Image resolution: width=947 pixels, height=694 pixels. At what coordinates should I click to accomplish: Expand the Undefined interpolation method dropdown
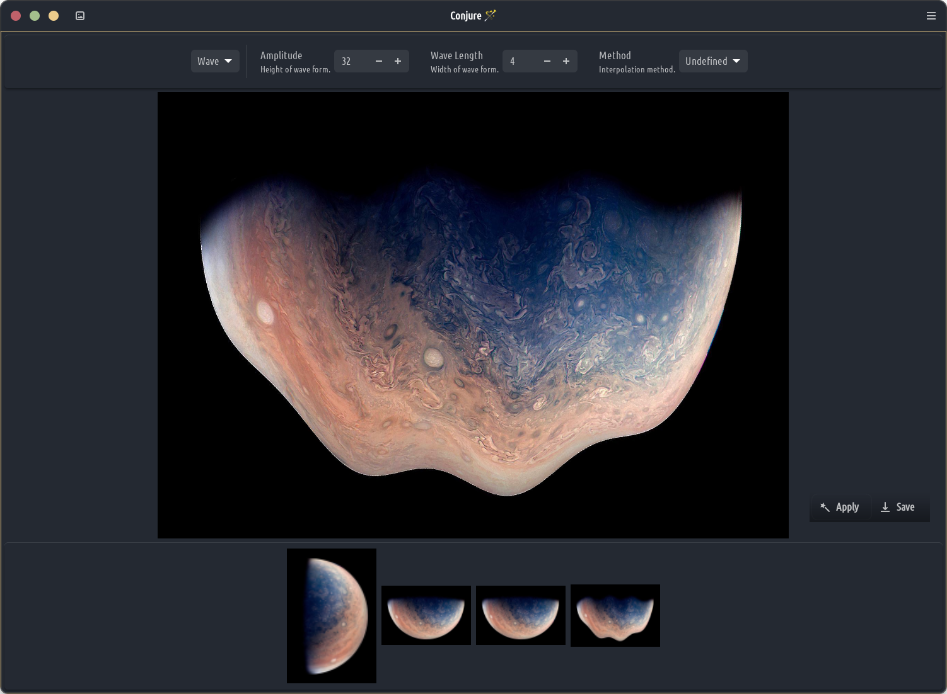(x=712, y=61)
